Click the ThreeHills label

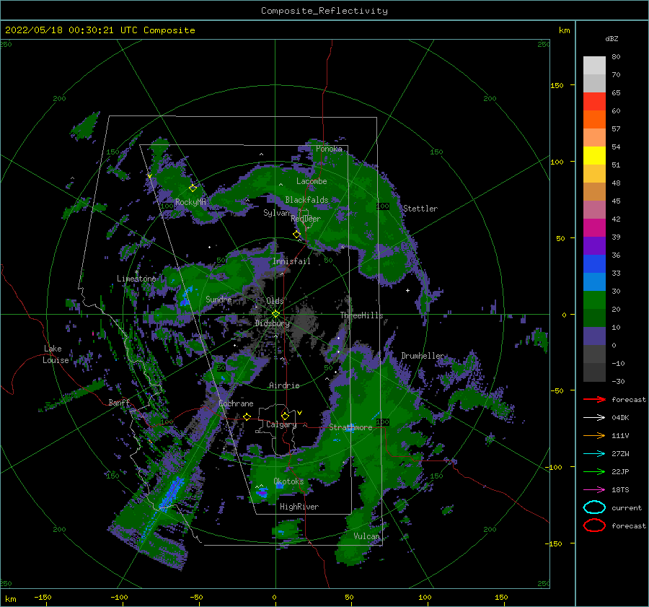[x=362, y=315]
